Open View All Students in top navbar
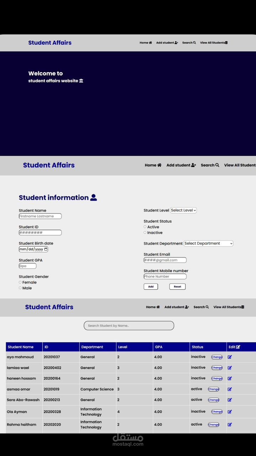256x456 pixels. coord(214,43)
